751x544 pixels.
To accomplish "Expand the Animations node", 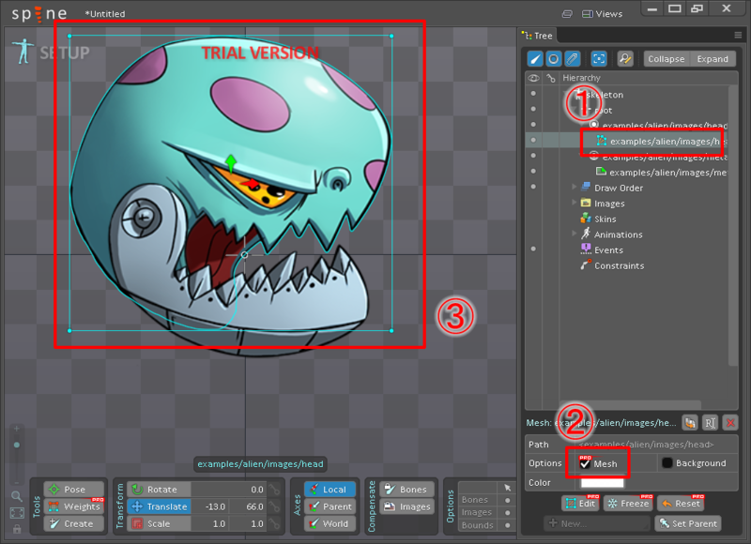I will [x=574, y=234].
